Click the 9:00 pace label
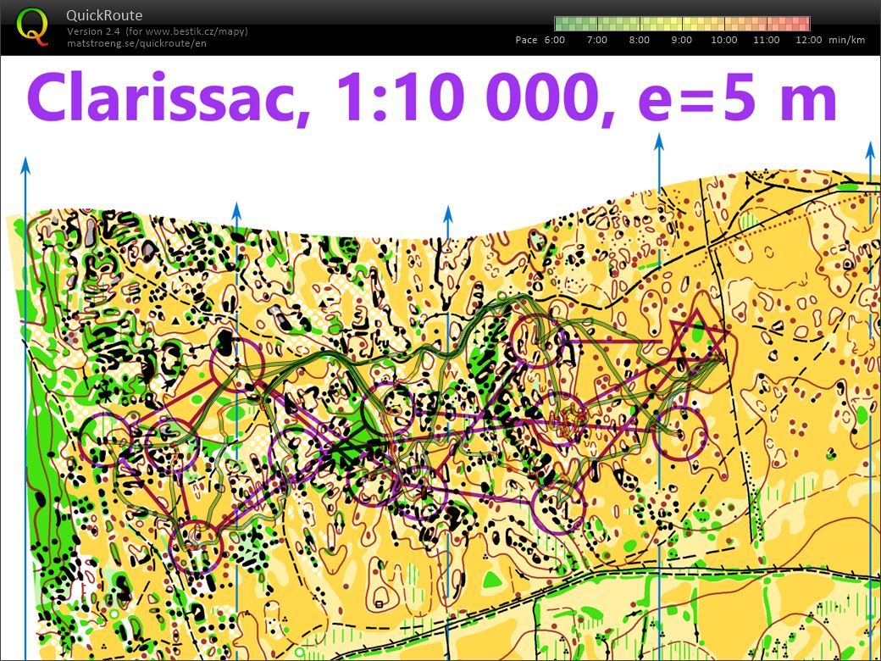 [681, 40]
